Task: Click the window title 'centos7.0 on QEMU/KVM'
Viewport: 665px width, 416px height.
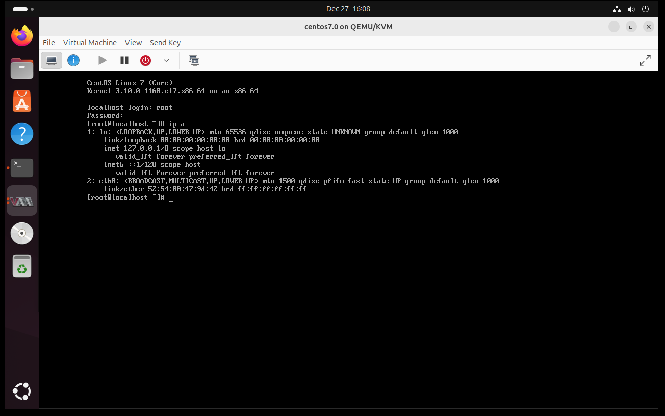Action: pyautogui.click(x=348, y=27)
